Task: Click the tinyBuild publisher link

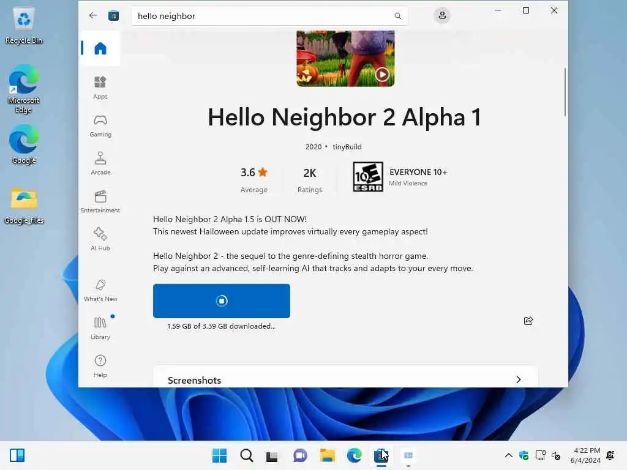Action: click(347, 147)
